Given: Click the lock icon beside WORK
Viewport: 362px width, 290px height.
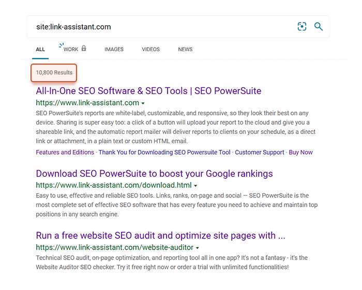Looking at the screenshot, I should pyautogui.click(x=84, y=48).
